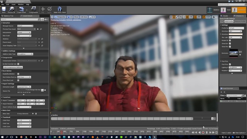The width and height of the screenshot is (247, 139).
Task: Clear Meta Data array with trash icon
Action: [36, 114]
